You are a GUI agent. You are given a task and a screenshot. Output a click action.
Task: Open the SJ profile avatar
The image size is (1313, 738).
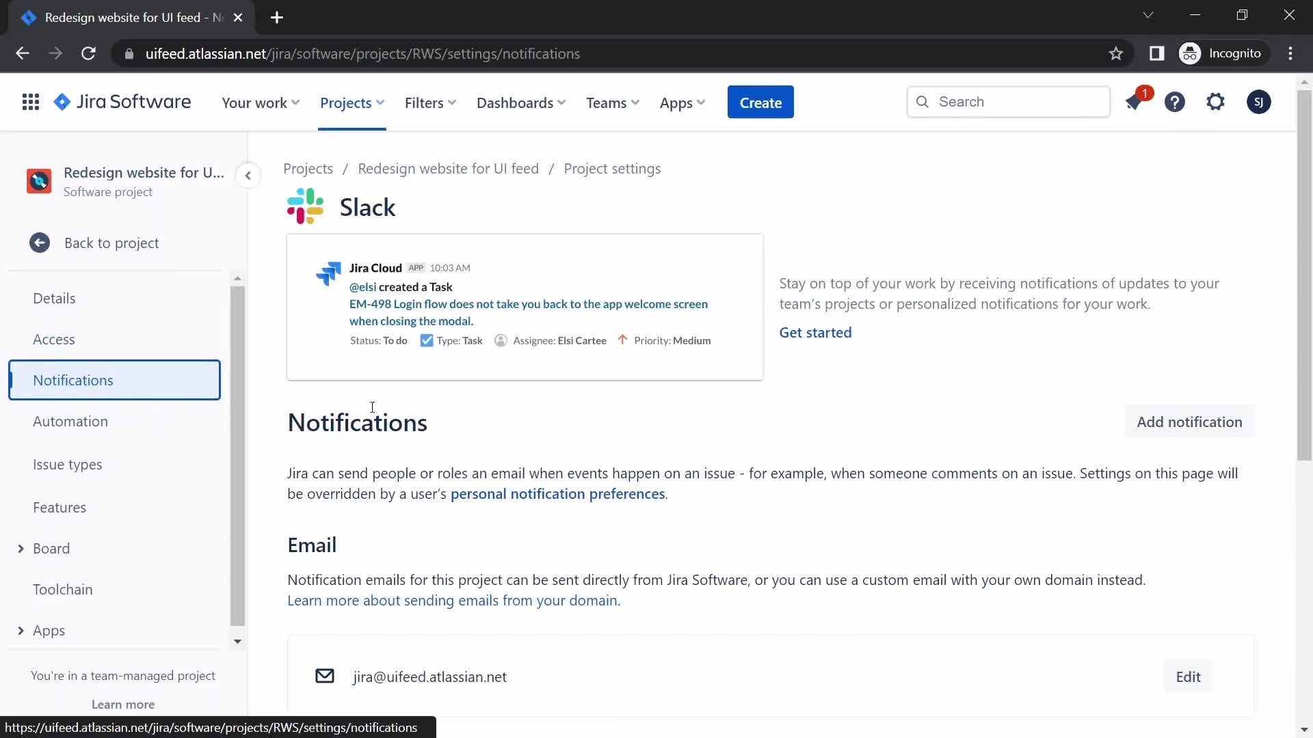click(1258, 102)
